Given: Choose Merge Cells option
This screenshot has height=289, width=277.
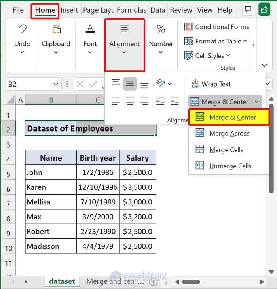Looking at the screenshot, I should tap(229, 150).
